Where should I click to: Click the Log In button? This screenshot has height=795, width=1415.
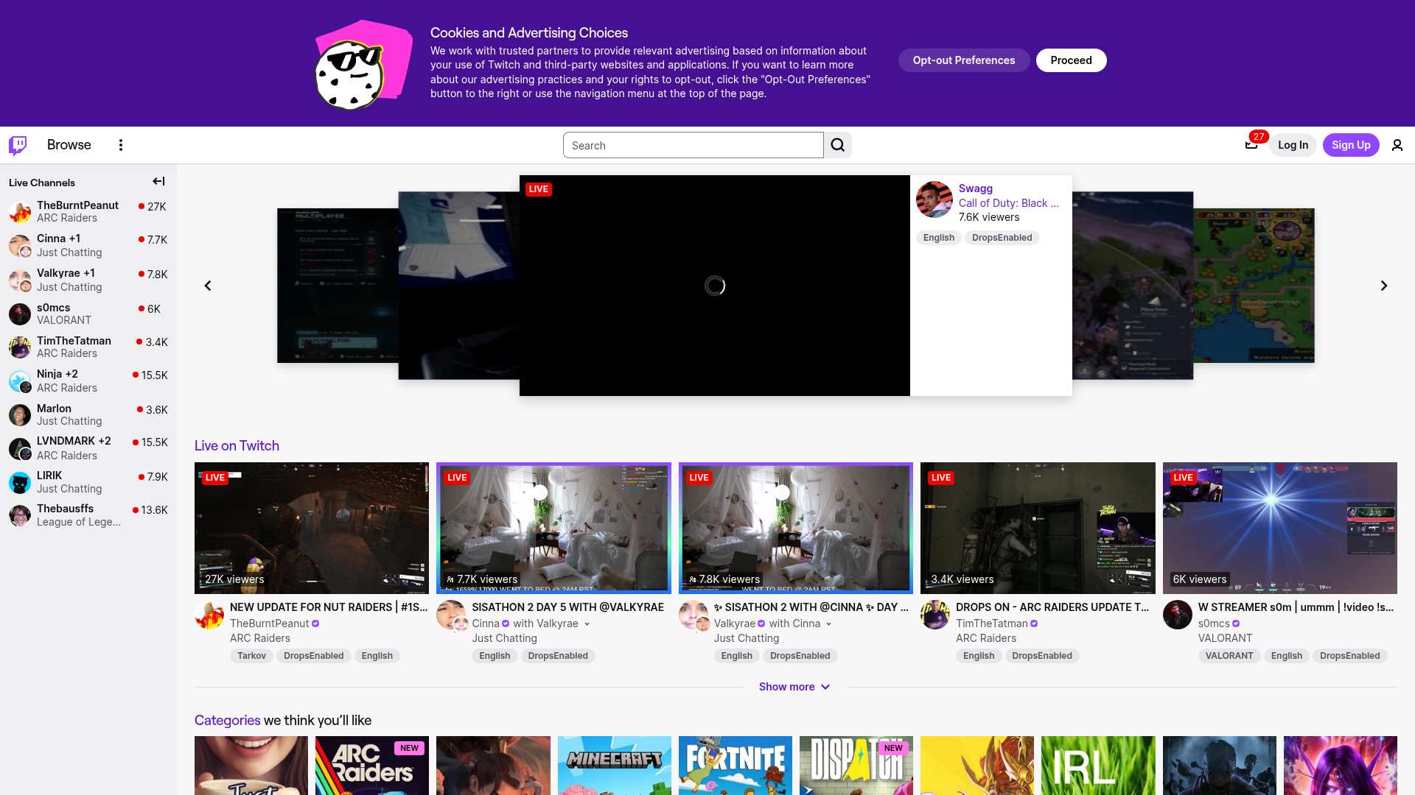1293,145
